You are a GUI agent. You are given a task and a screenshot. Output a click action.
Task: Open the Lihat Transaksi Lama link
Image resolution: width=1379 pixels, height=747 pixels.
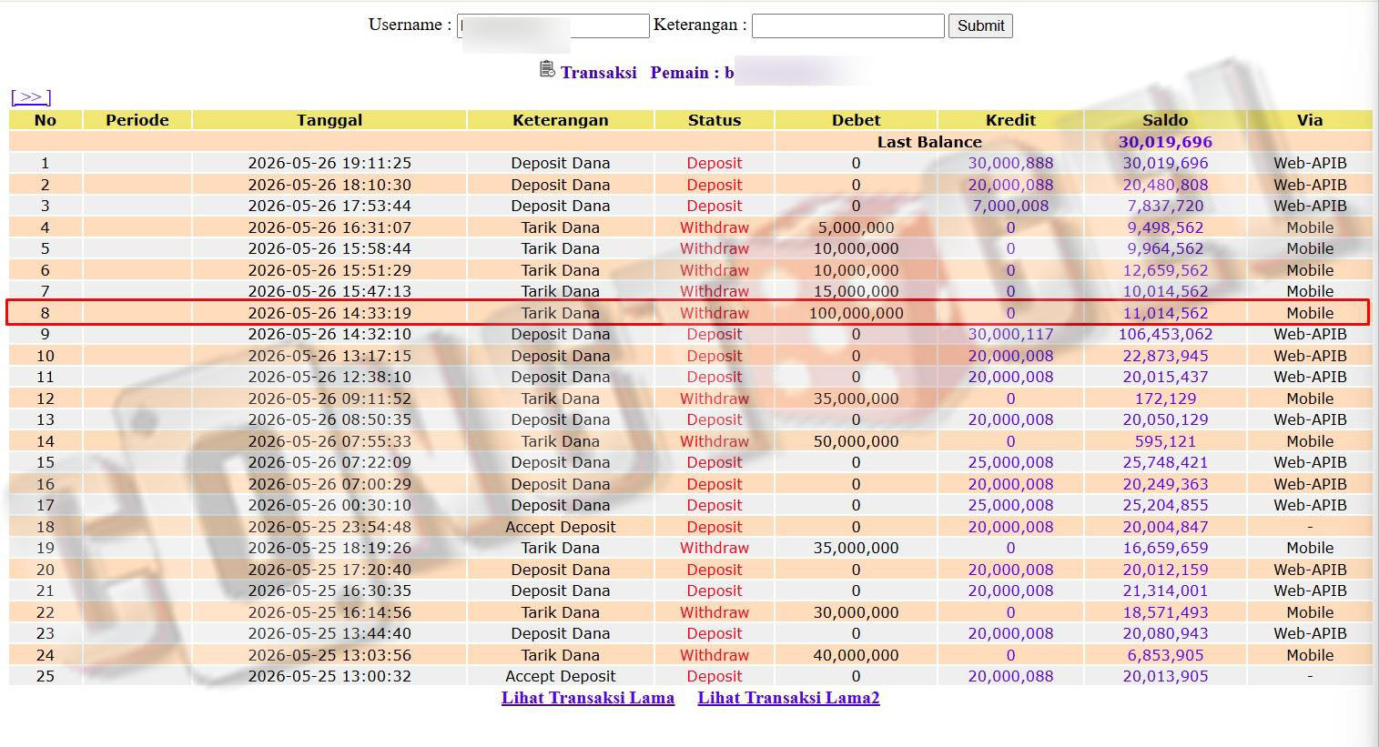coord(588,698)
